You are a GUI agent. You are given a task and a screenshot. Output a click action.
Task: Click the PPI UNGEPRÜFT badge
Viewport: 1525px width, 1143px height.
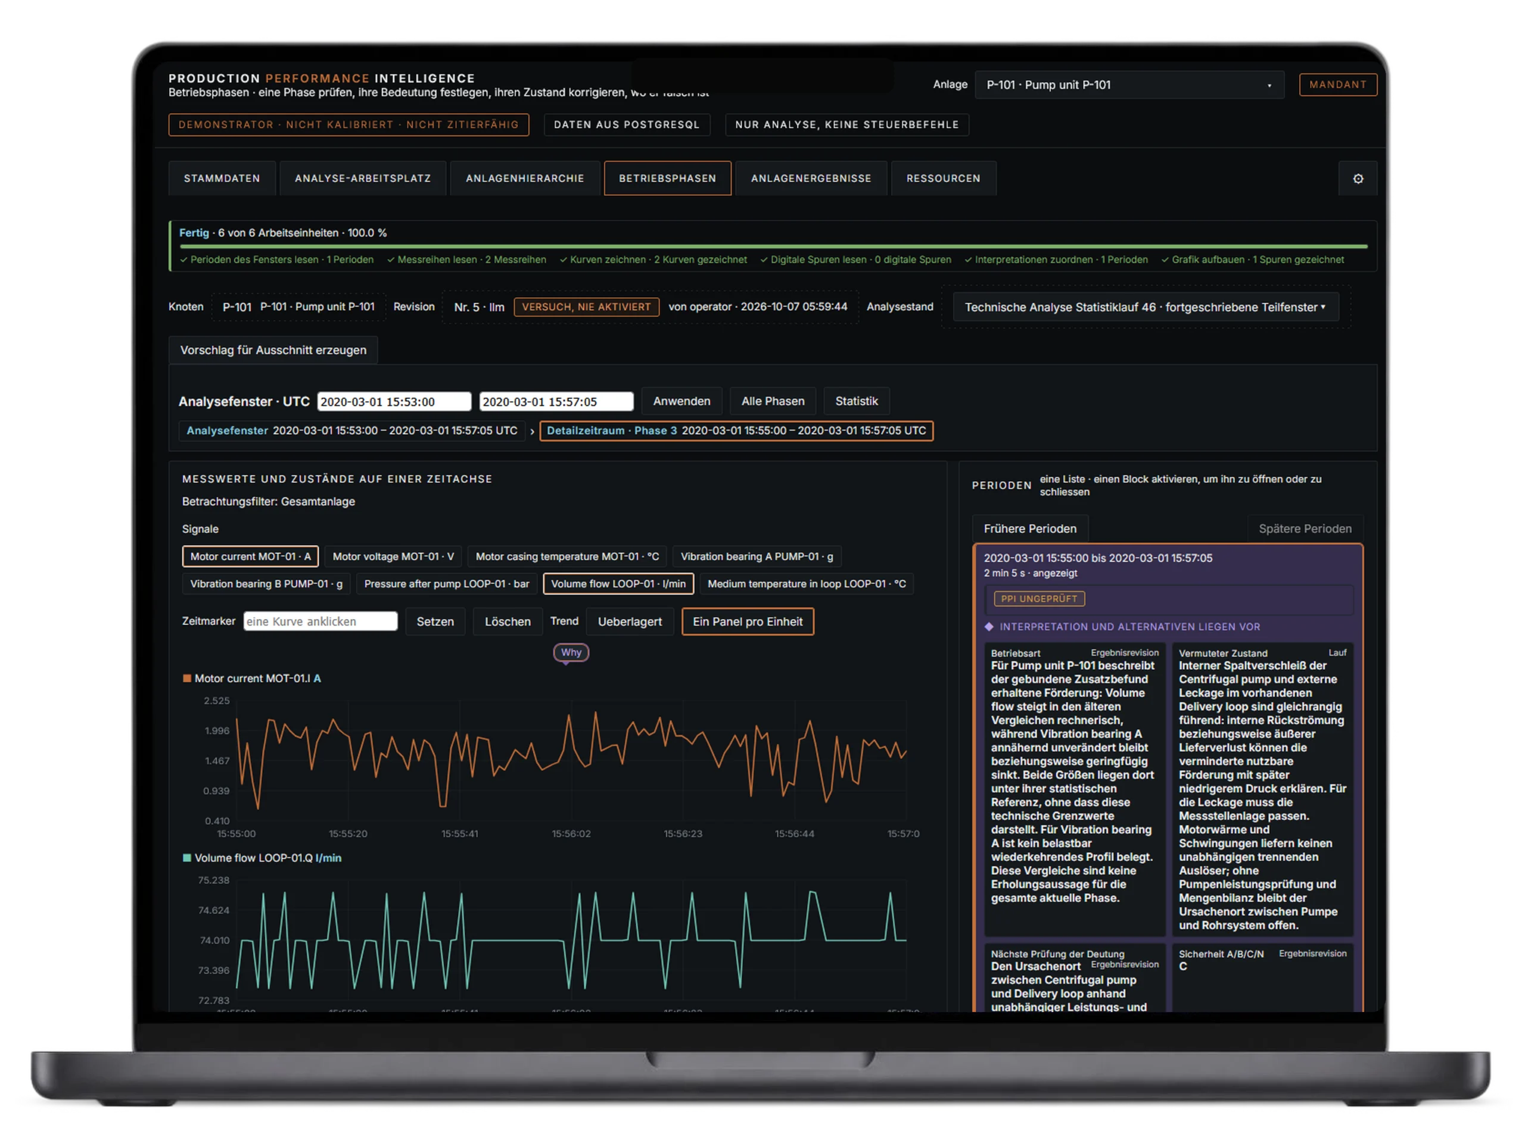(1038, 599)
